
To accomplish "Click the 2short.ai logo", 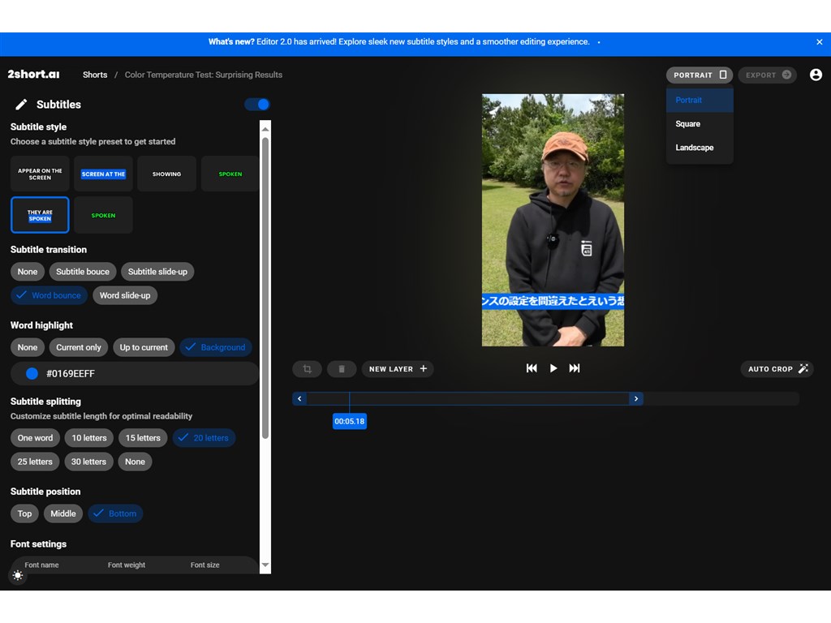I will pyautogui.click(x=33, y=74).
